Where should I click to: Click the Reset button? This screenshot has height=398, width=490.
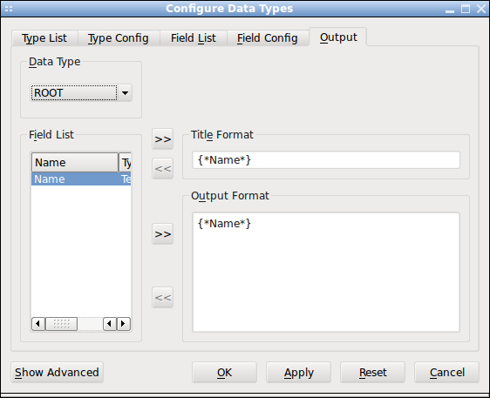pyautogui.click(x=372, y=373)
